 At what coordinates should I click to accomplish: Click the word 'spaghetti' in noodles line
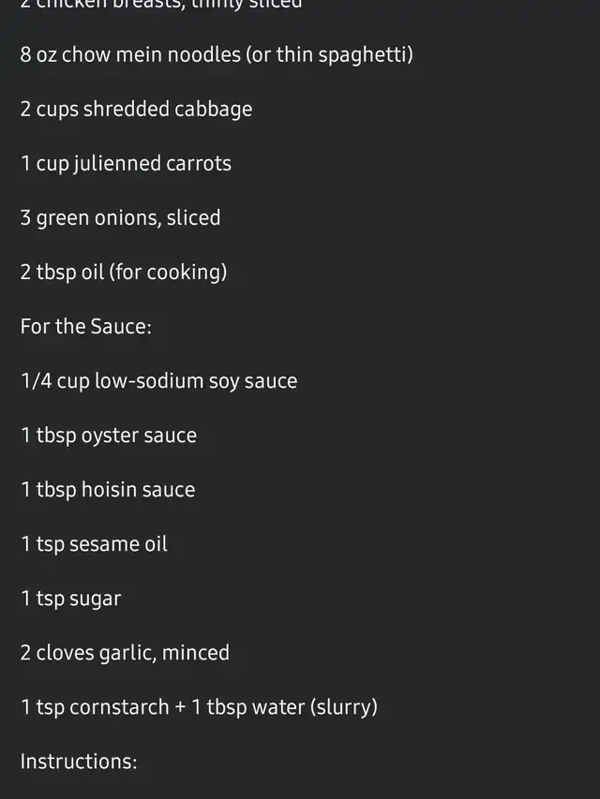366,55
